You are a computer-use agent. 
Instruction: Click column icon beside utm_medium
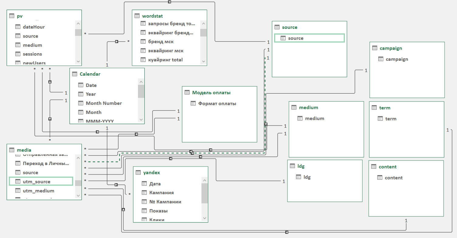(x=18, y=191)
